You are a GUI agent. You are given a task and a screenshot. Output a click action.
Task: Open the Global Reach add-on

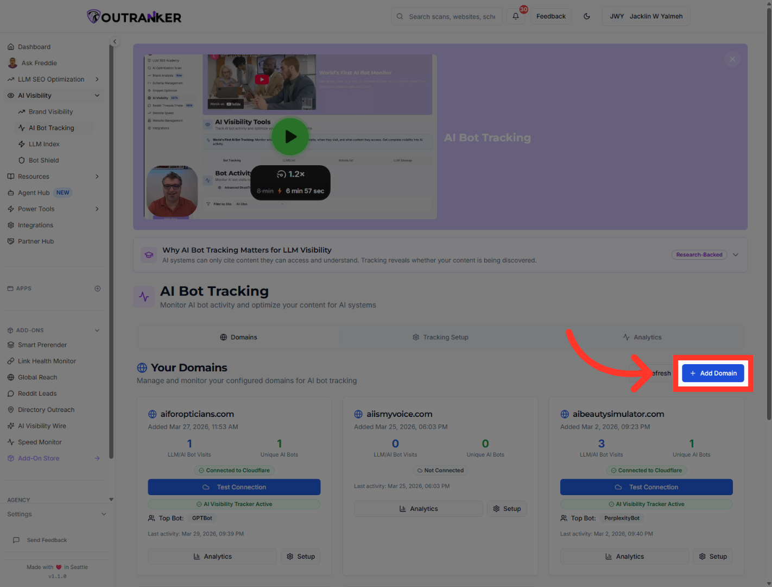tap(37, 377)
